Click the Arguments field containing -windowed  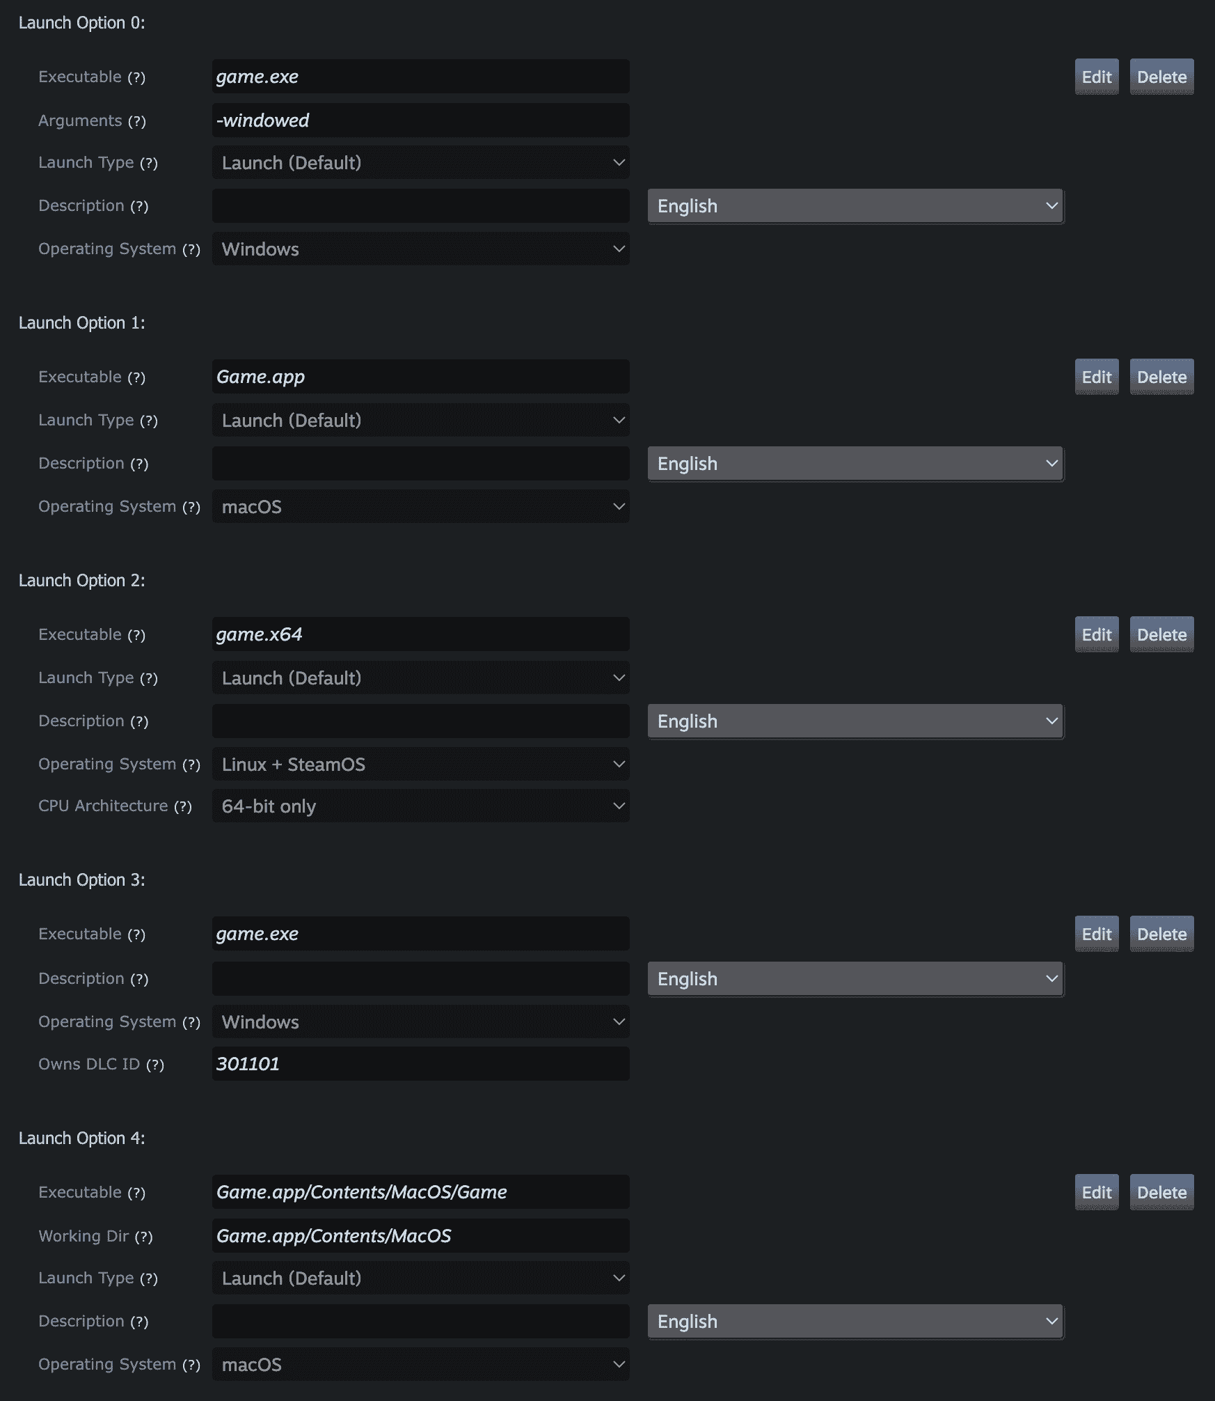420,120
